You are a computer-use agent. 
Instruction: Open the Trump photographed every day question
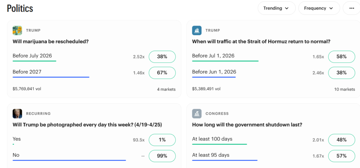[x=87, y=125]
